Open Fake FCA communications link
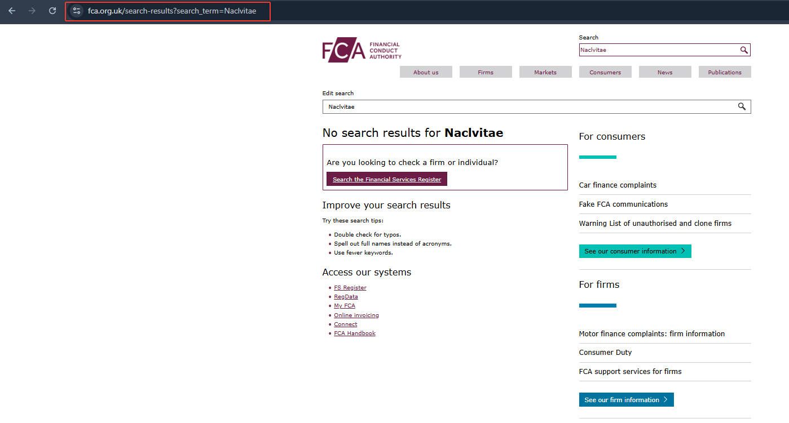This screenshot has width=789, height=423. [623, 204]
